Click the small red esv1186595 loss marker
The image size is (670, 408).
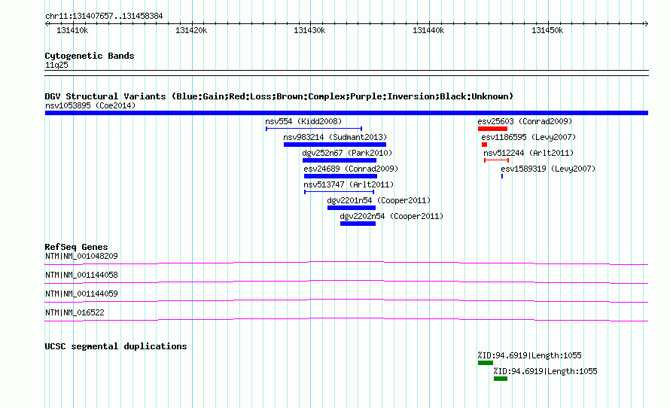(x=484, y=145)
